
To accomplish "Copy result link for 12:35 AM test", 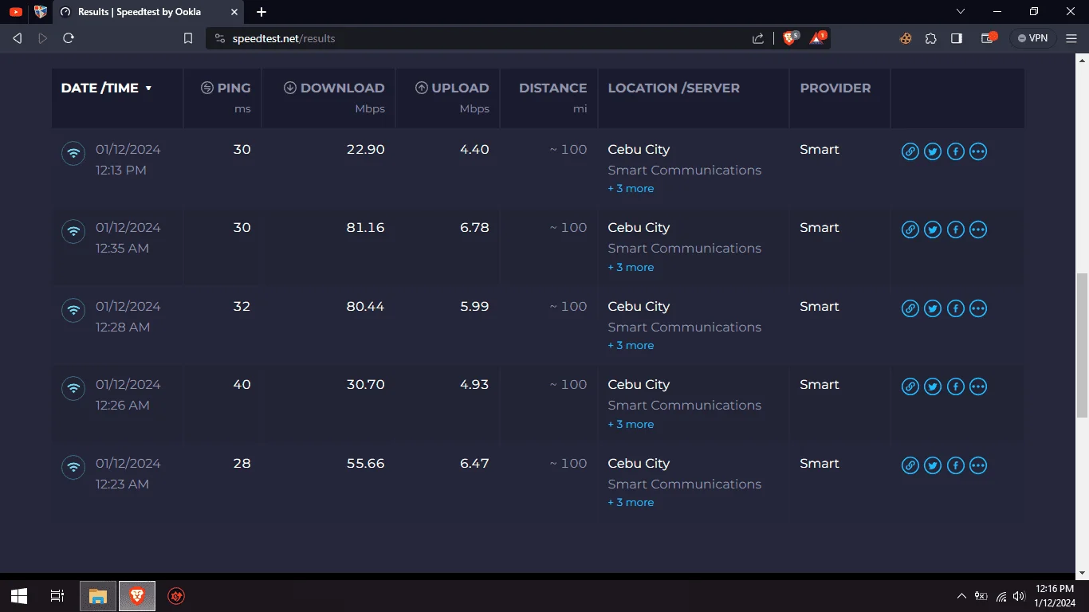I will (910, 229).
